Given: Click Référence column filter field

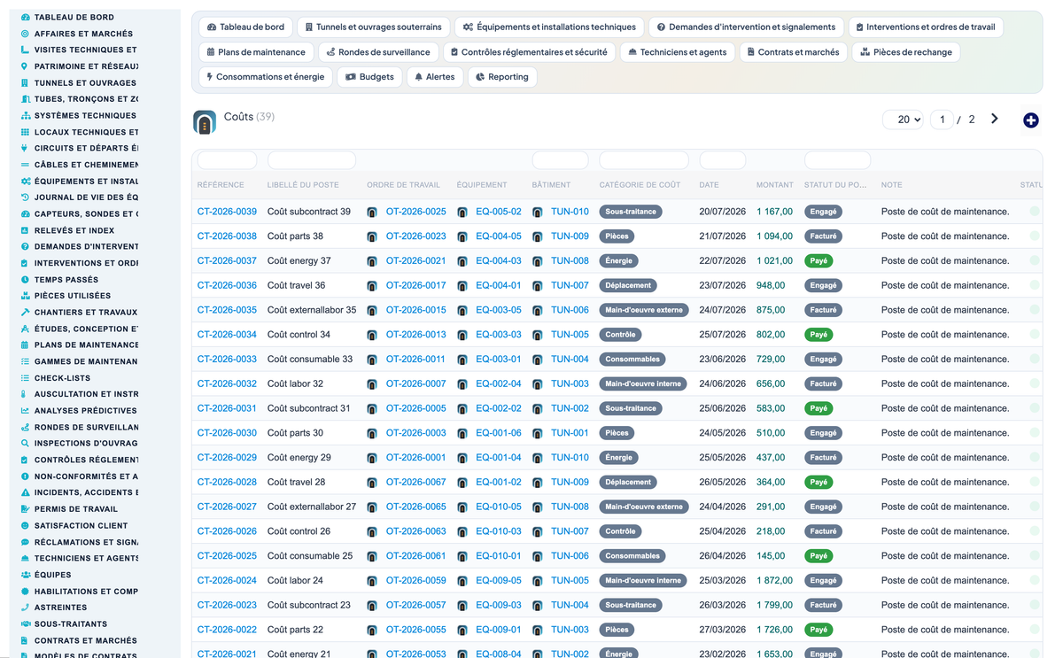Looking at the screenshot, I should 227,160.
